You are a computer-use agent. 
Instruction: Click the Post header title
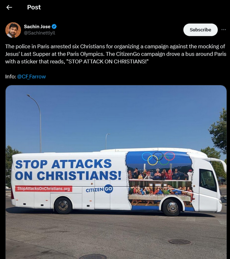34,7
